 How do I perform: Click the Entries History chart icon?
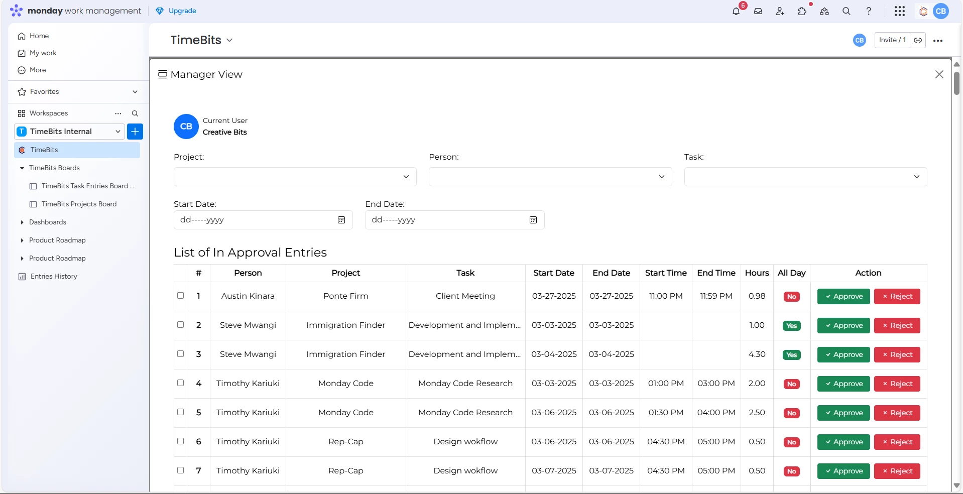(22, 277)
